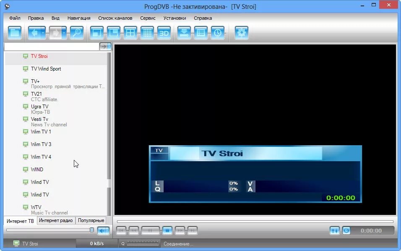
Task: Open the scheduler clock icon
Action: pyautogui.click(x=218, y=33)
